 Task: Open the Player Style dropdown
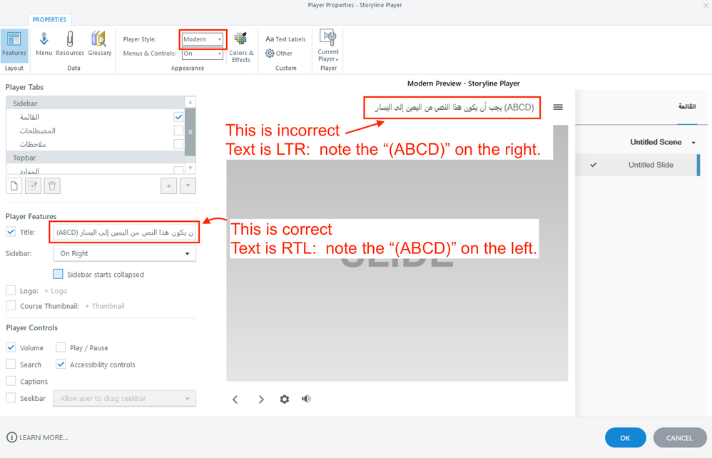[203, 39]
